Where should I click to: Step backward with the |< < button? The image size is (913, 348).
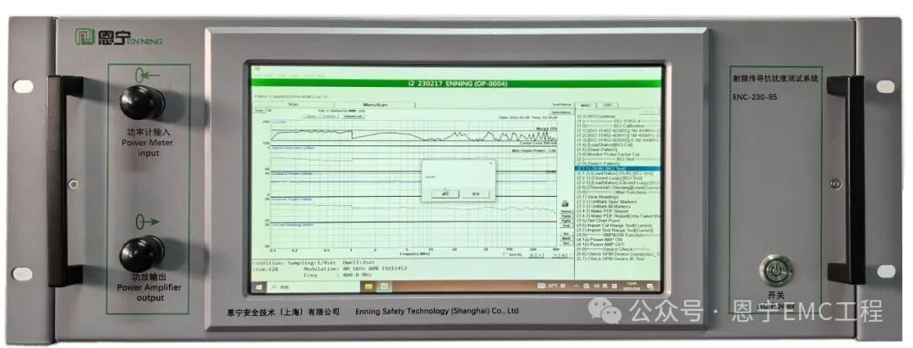click(x=536, y=255)
